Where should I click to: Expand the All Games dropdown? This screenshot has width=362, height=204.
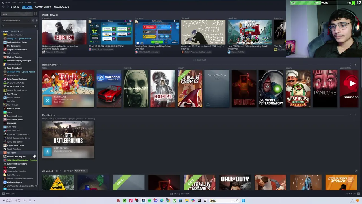[60, 171]
